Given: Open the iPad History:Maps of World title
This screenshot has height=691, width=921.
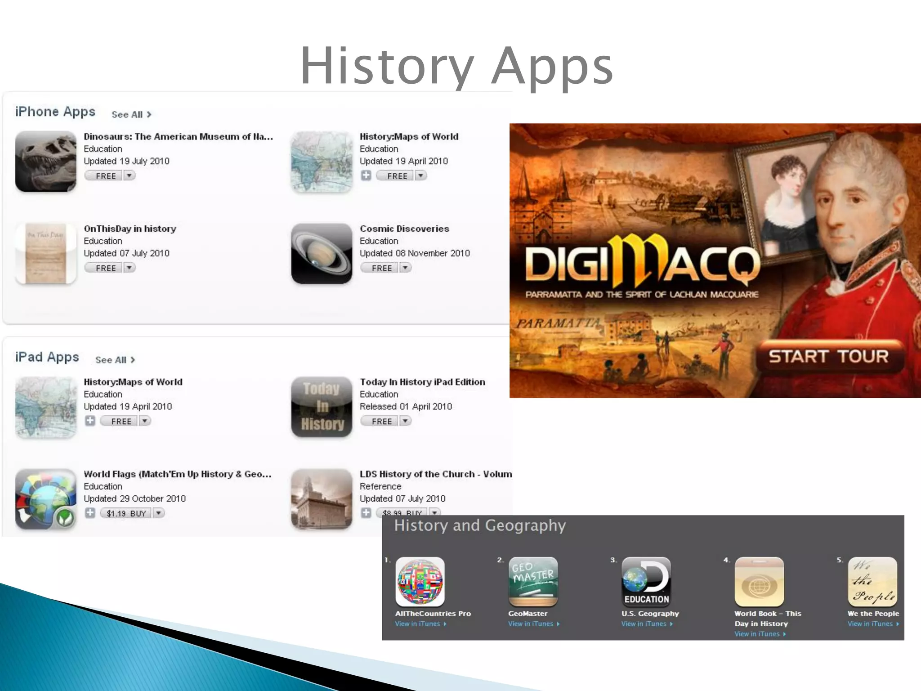Looking at the screenshot, I should tap(133, 382).
